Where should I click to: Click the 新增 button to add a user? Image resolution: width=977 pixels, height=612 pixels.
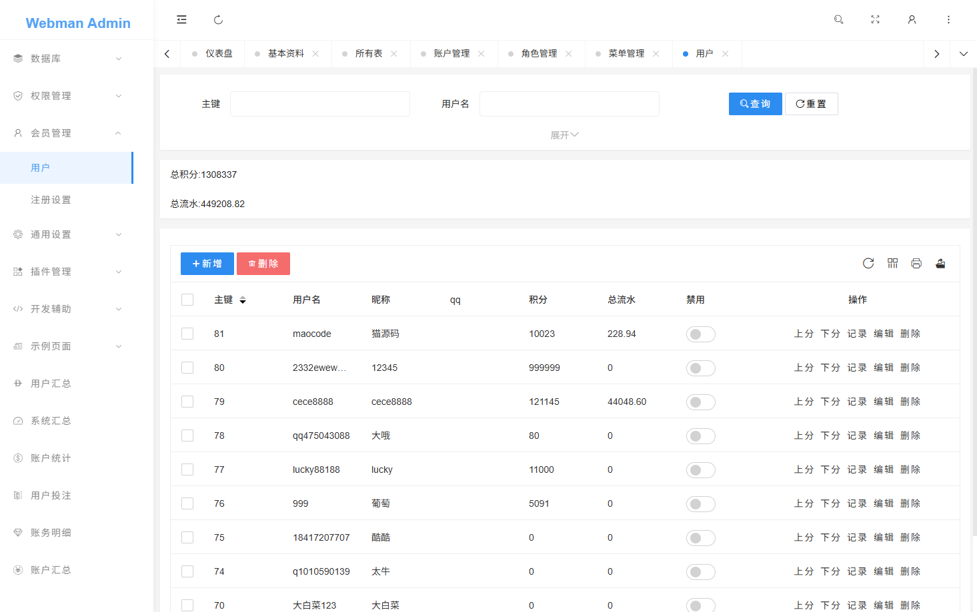[207, 263]
